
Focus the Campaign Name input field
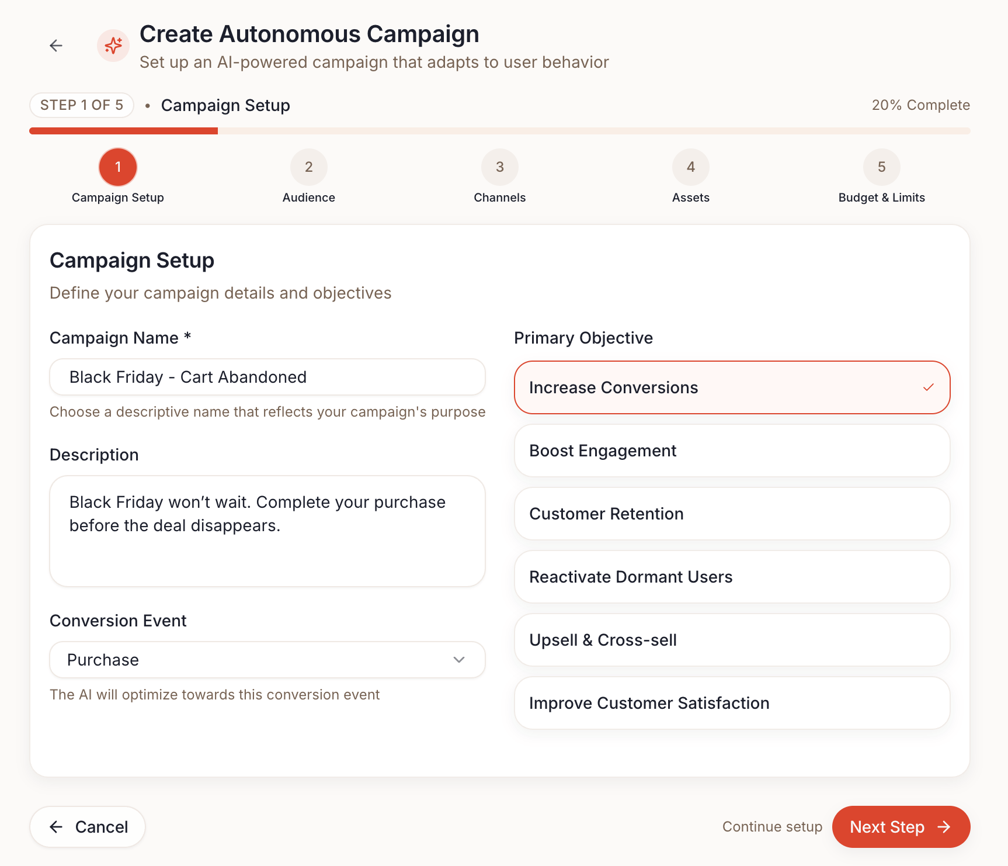point(267,377)
